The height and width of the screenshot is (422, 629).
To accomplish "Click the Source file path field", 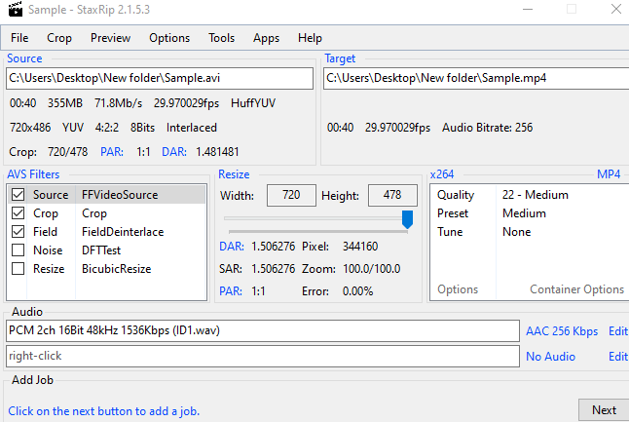I will (160, 78).
